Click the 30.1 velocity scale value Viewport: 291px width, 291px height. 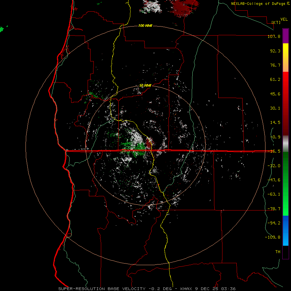[275, 108]
